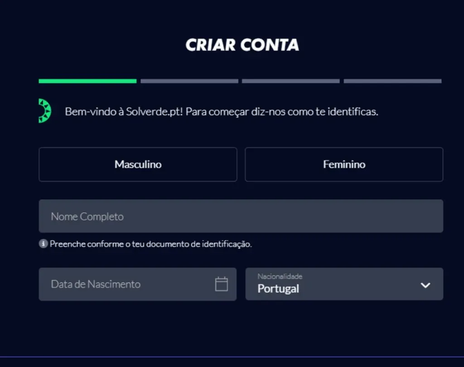Open the calendar date picker icon
Viewport: 464px width, 367px height.
(221, 284)
